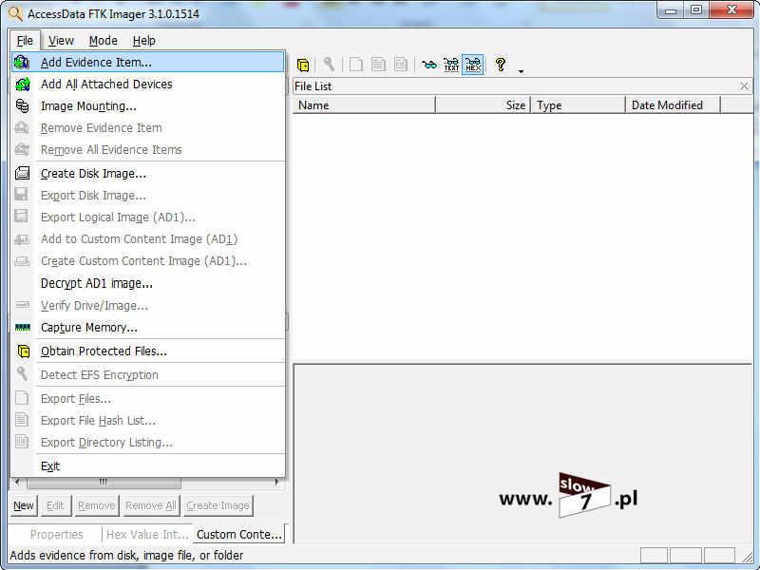Sort file list by Size column
Image resolution: width=760 pixels, height=570 pixels.
click(484, 105)
